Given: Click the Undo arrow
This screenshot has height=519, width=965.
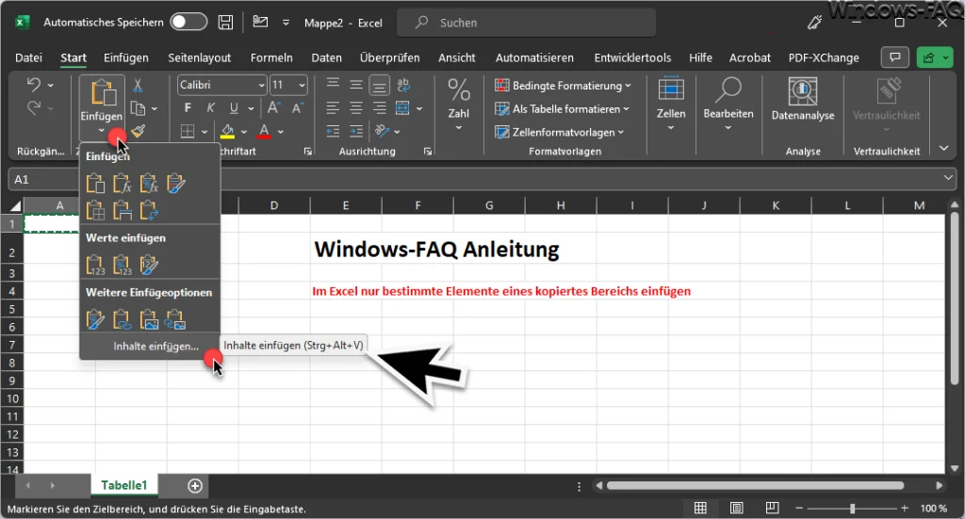Looking at the screenshot, I should [34, 84].
